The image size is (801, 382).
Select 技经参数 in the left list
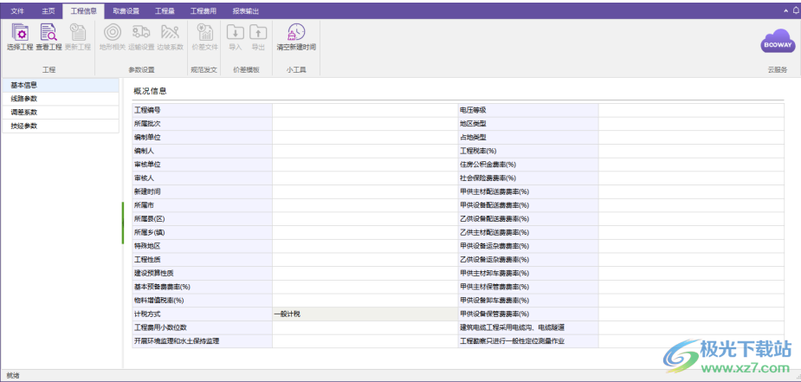[x=61, y=126]
